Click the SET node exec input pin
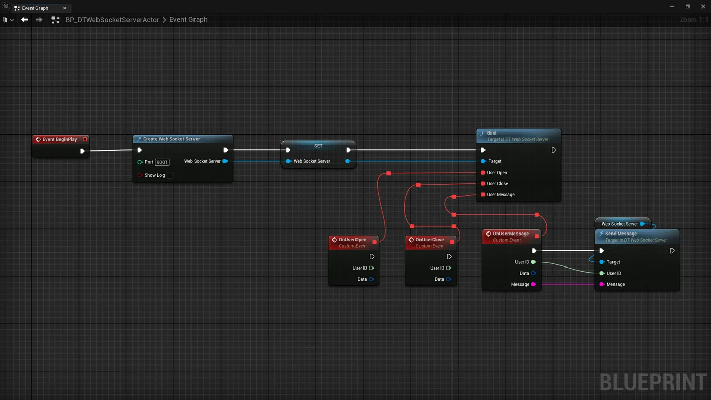The image size is (711, 400). point(288,150)
